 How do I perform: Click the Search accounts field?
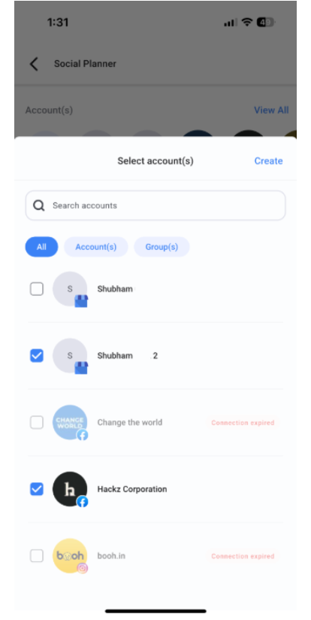point(155,205)
